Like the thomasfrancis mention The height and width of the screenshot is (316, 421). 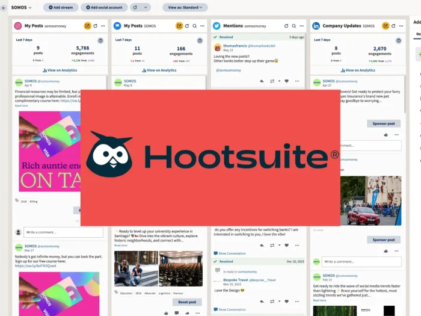point(286,81)
